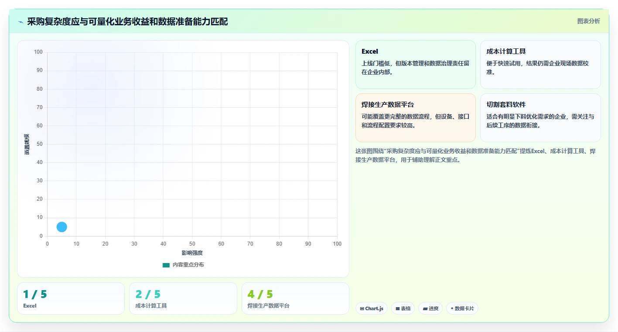Click the 内容重点分布 legend text
The width and height of the screenshot is (618, 332).
tap(188, 265)
